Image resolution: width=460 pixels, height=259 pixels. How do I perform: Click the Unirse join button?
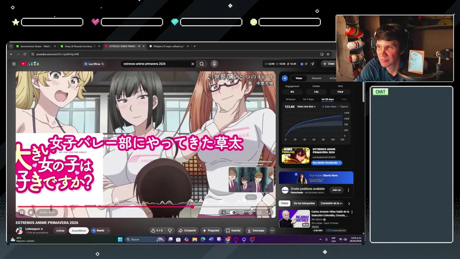click(x=60, y=231)
